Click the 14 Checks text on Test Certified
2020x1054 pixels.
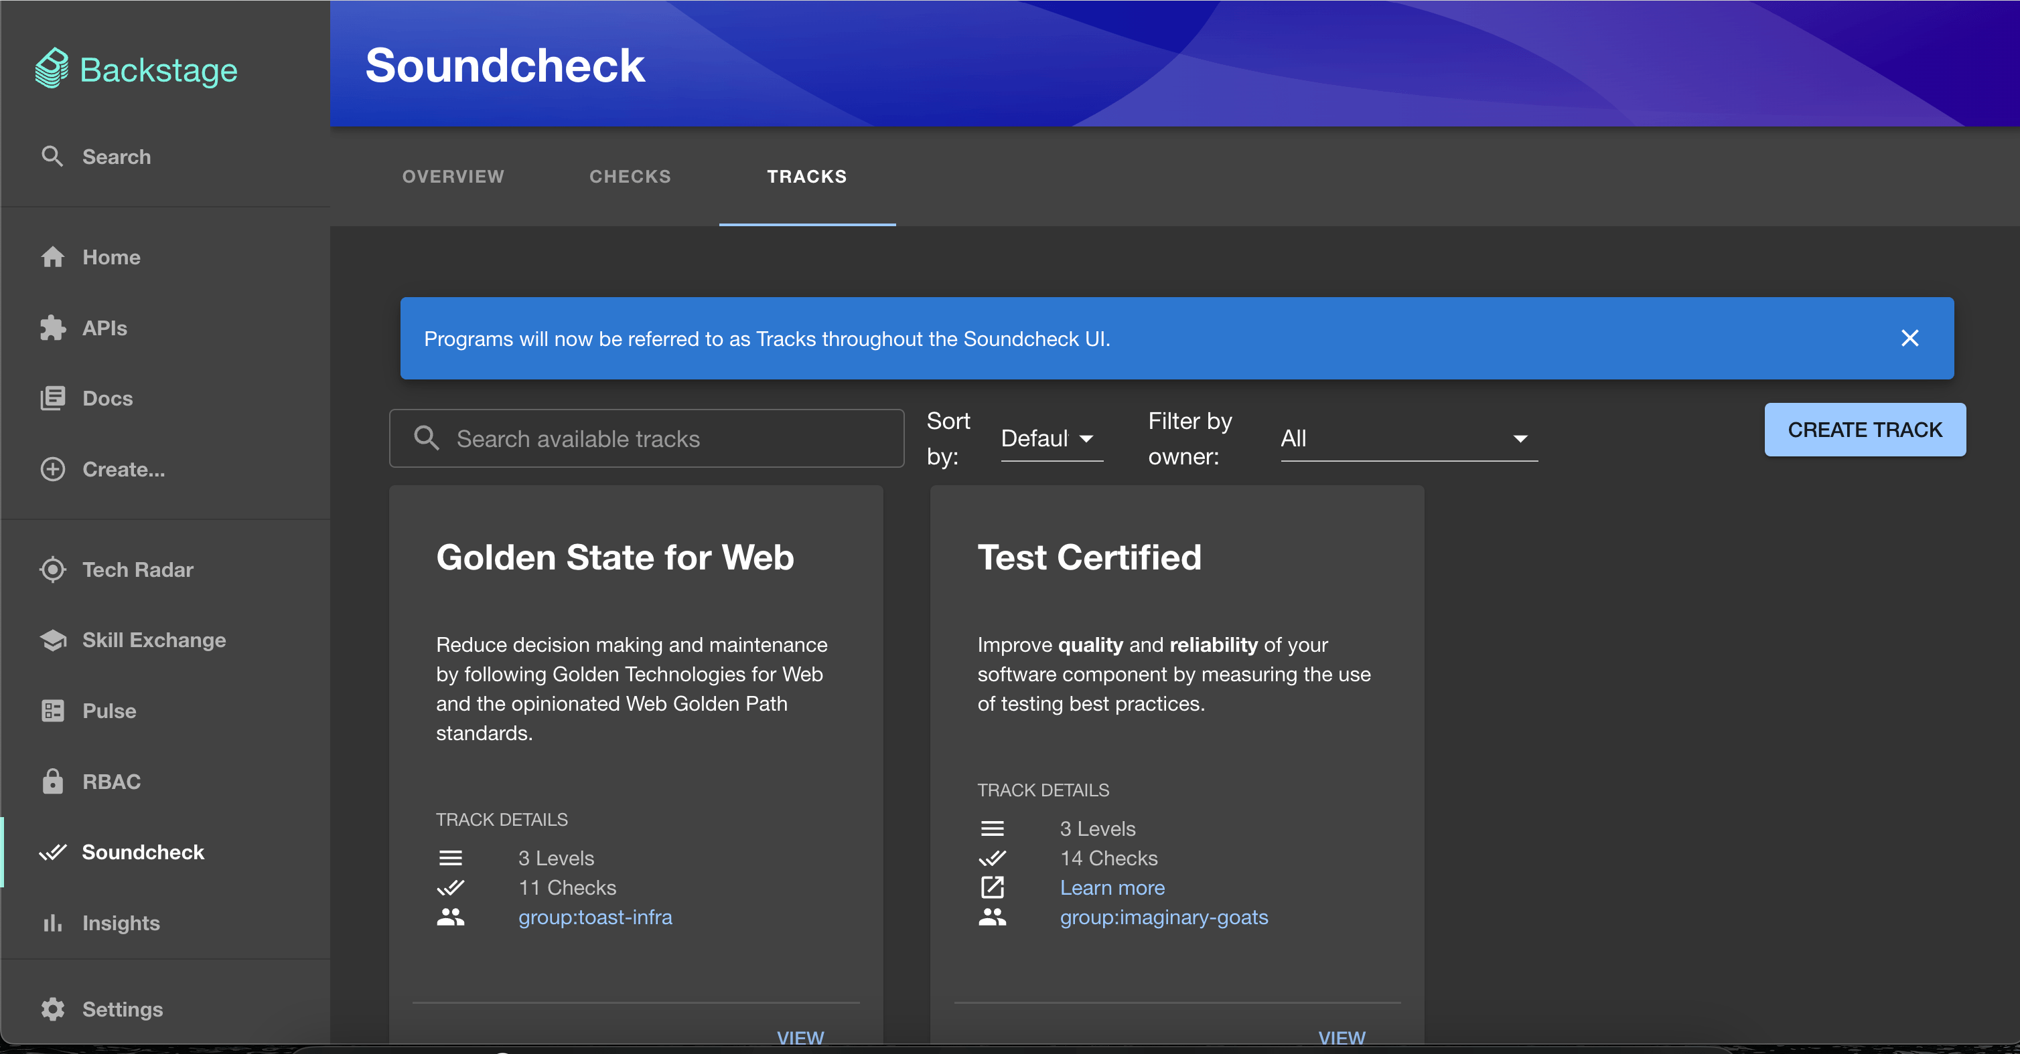1108,857
